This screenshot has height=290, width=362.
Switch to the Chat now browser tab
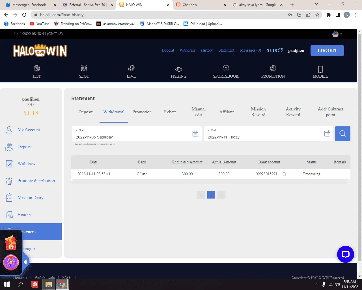click(201, 5)
